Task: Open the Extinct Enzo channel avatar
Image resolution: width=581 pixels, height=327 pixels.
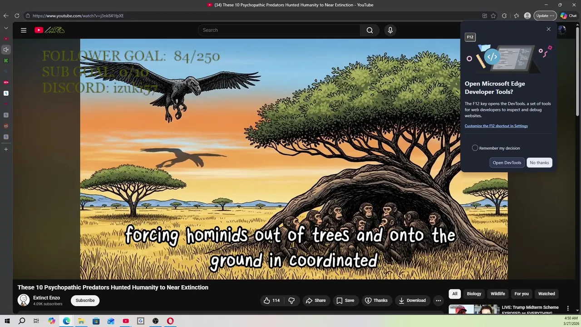Action: point(24,300)
